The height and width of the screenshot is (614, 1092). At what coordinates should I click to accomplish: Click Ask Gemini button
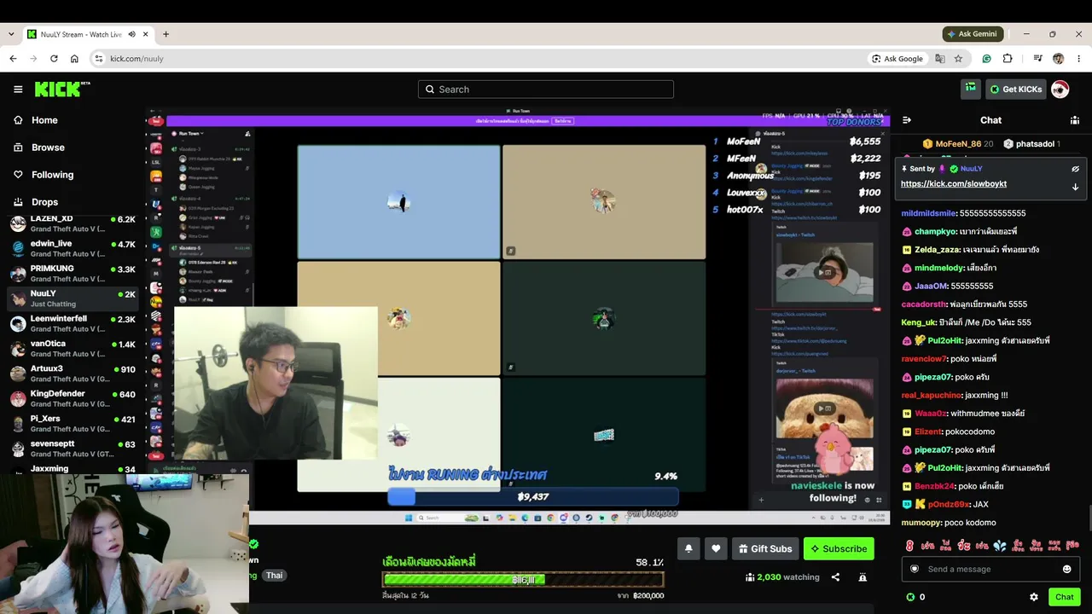(x=973, y=34)
